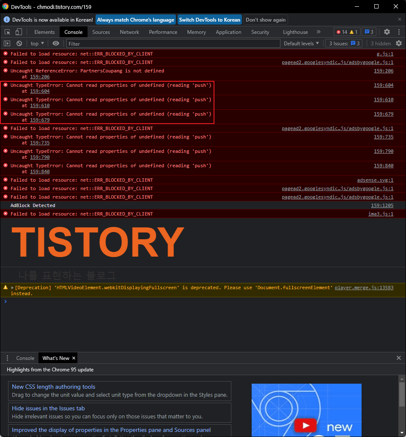Image resolution: width=406 pixels, height=437 pixels.
Task: Close the What's New tab
Action: tap(74, 358)
